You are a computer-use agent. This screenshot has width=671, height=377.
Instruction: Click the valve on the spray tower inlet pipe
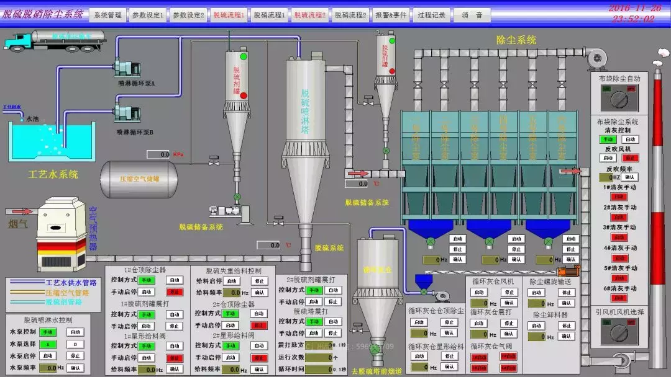[278, 221]
